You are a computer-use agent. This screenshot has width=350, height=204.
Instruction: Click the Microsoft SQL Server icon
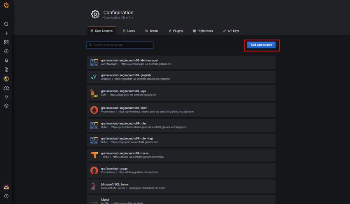[94, 186]
